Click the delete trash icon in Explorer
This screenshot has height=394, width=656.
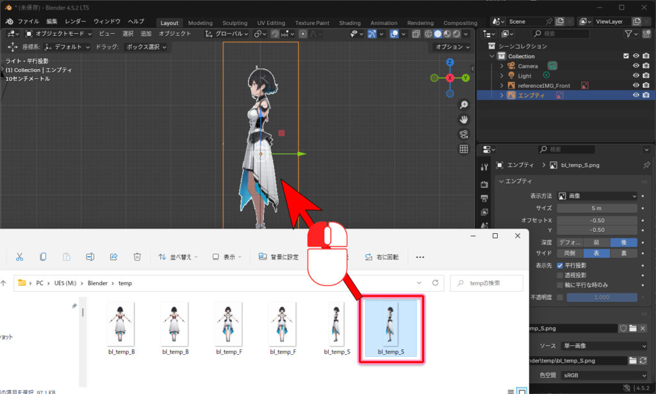[137, 257]
